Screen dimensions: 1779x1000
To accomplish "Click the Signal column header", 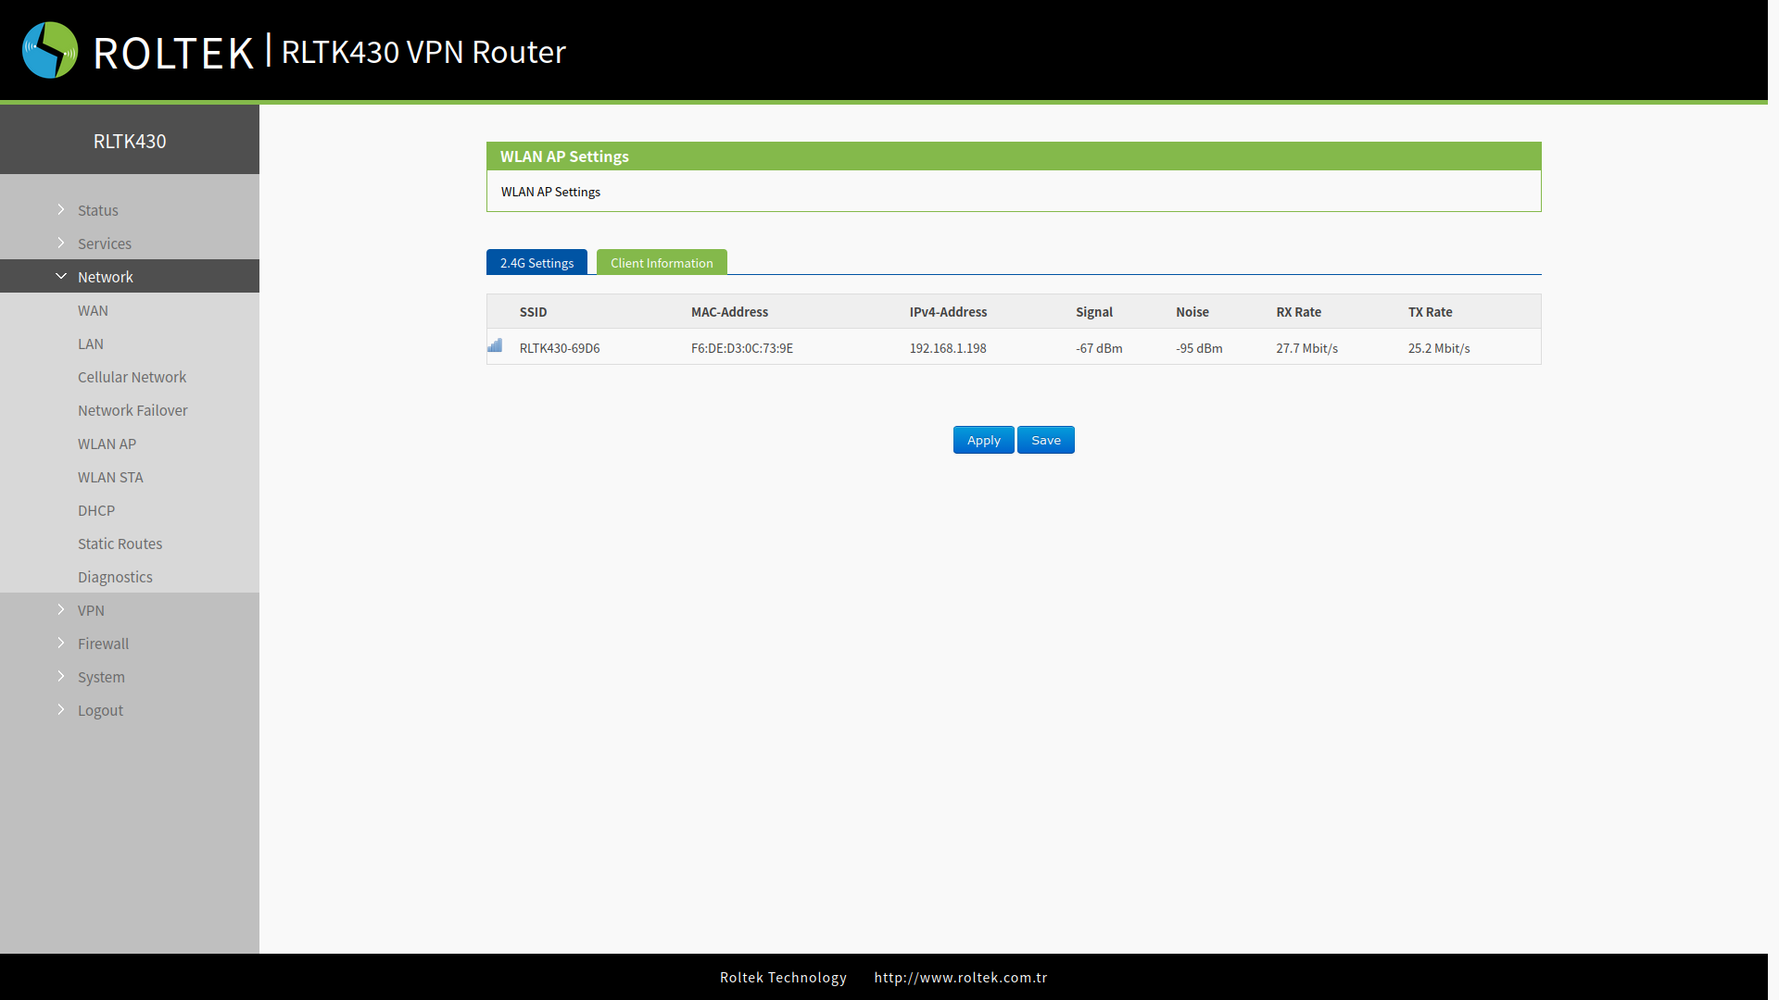I will tap(1094, 312).
